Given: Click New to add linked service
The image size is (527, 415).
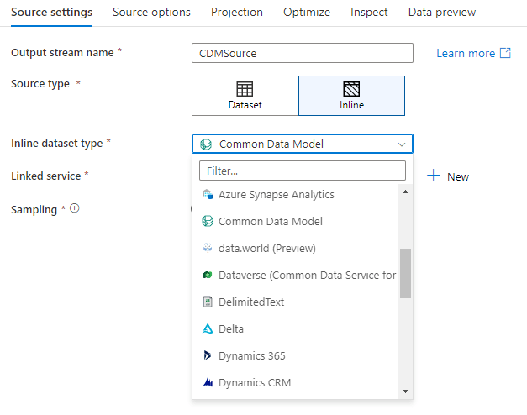Looking at the screenshot, I should click(448, 176).
